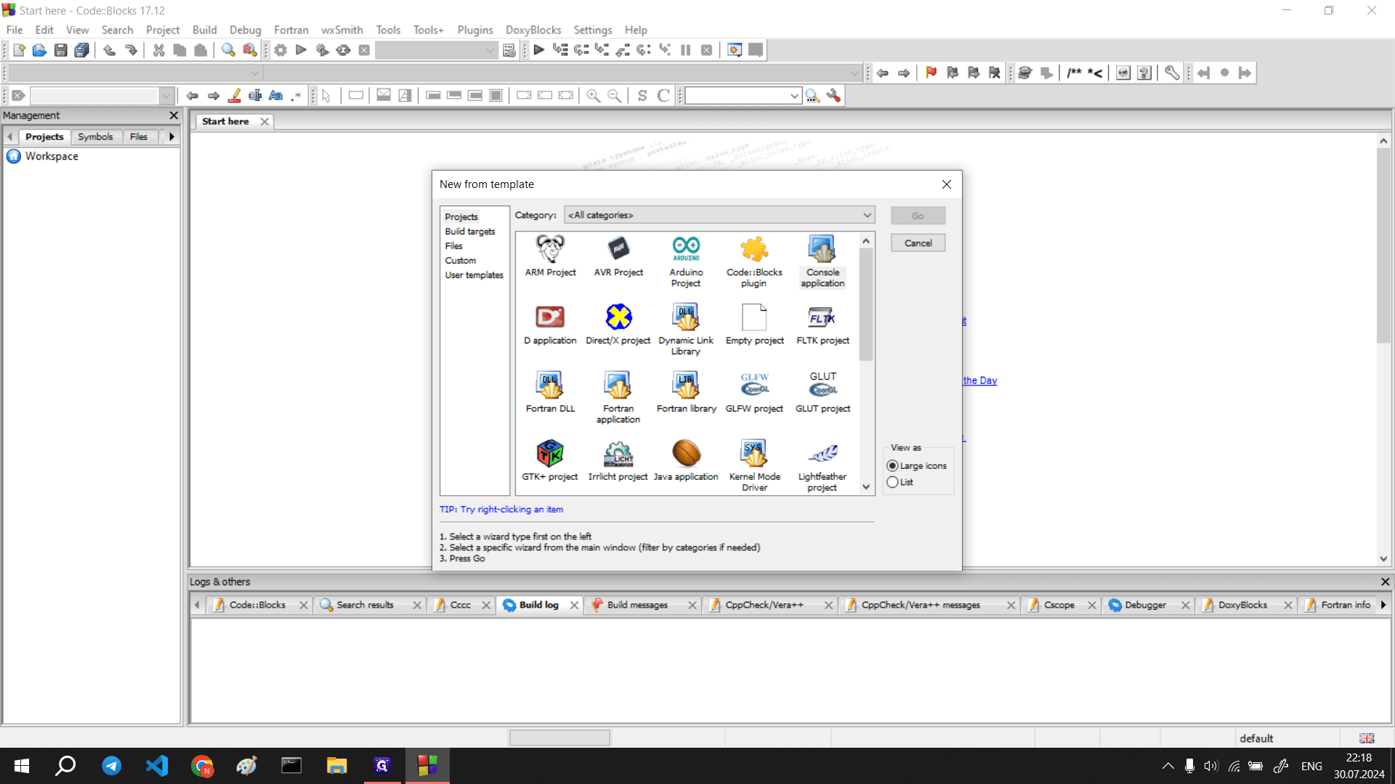Screen dimensions: 1395x784
Task: Show hidden system tray icons
Action: [x=1168, y=766]
